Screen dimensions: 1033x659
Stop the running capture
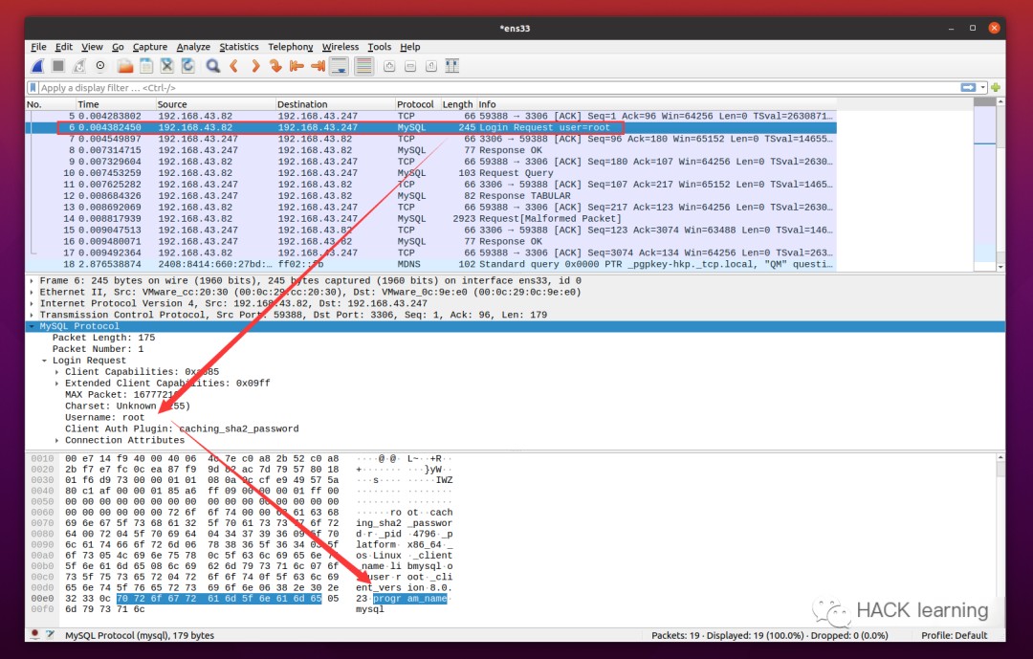[x=58, y=66]
